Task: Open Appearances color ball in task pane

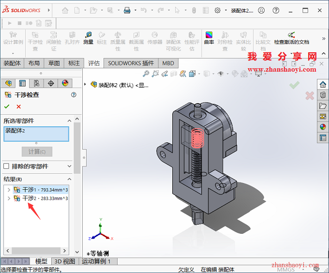Action: 323,127
